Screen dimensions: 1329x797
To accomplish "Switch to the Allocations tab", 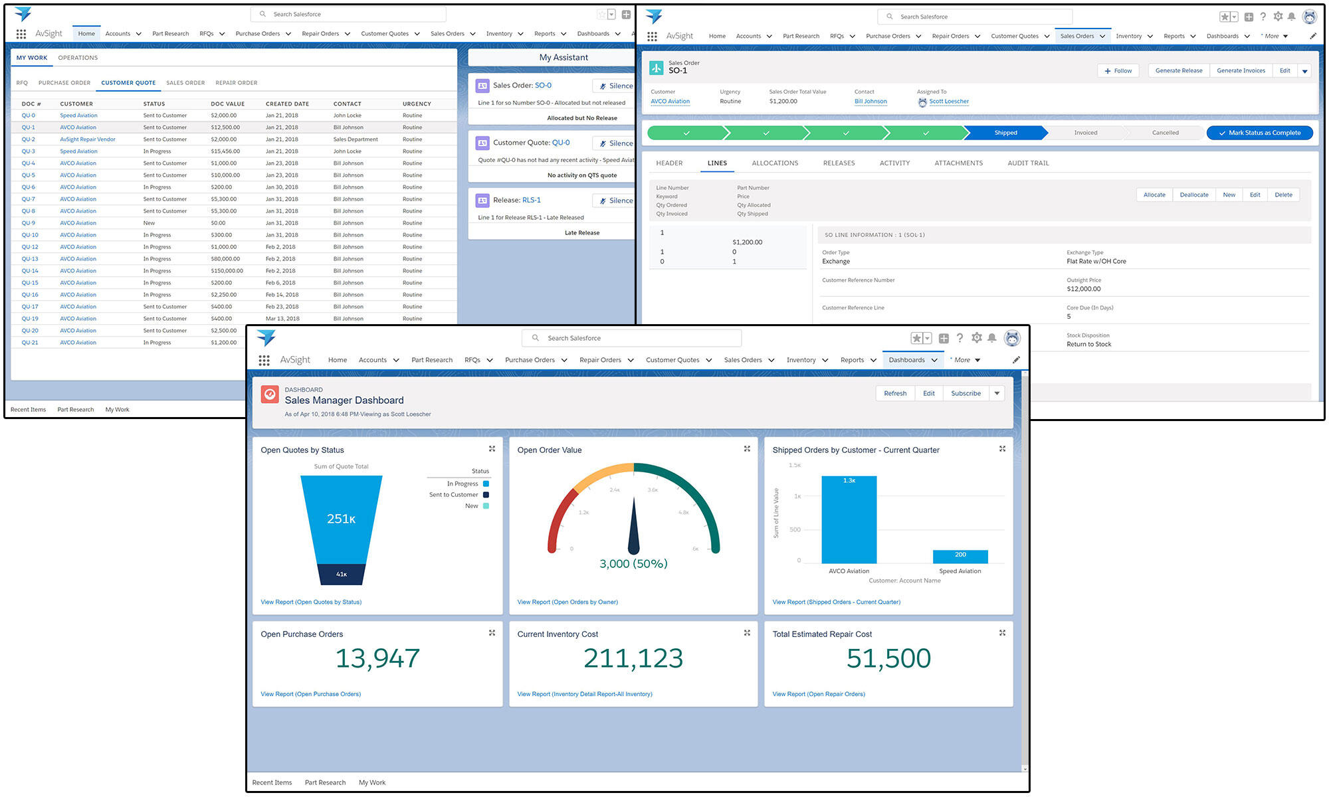I will click(x=775, y=163).
